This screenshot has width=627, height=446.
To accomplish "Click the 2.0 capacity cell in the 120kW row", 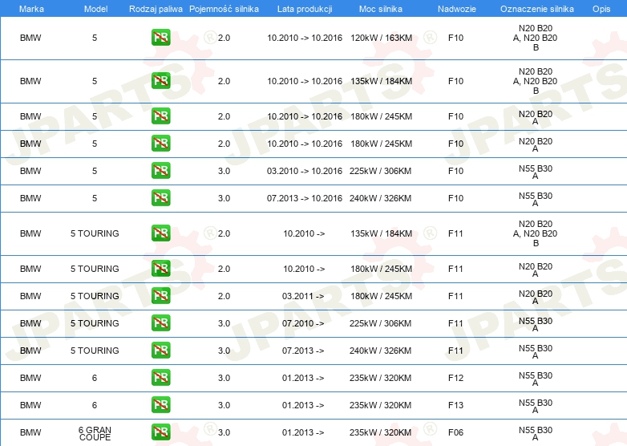I will click(x=224, y=38).
